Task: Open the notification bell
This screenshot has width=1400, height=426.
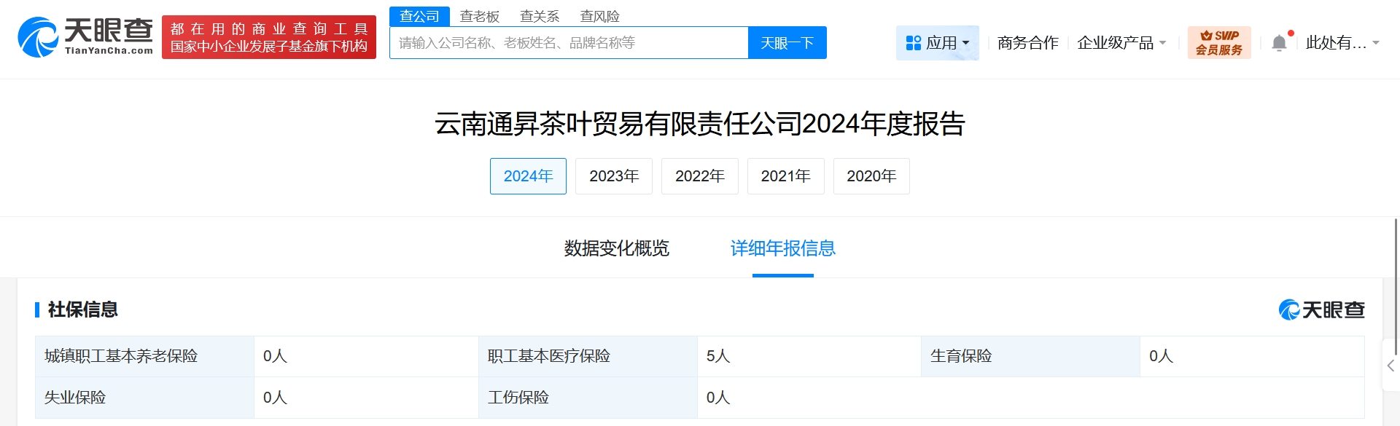Action: [1279, 43]
